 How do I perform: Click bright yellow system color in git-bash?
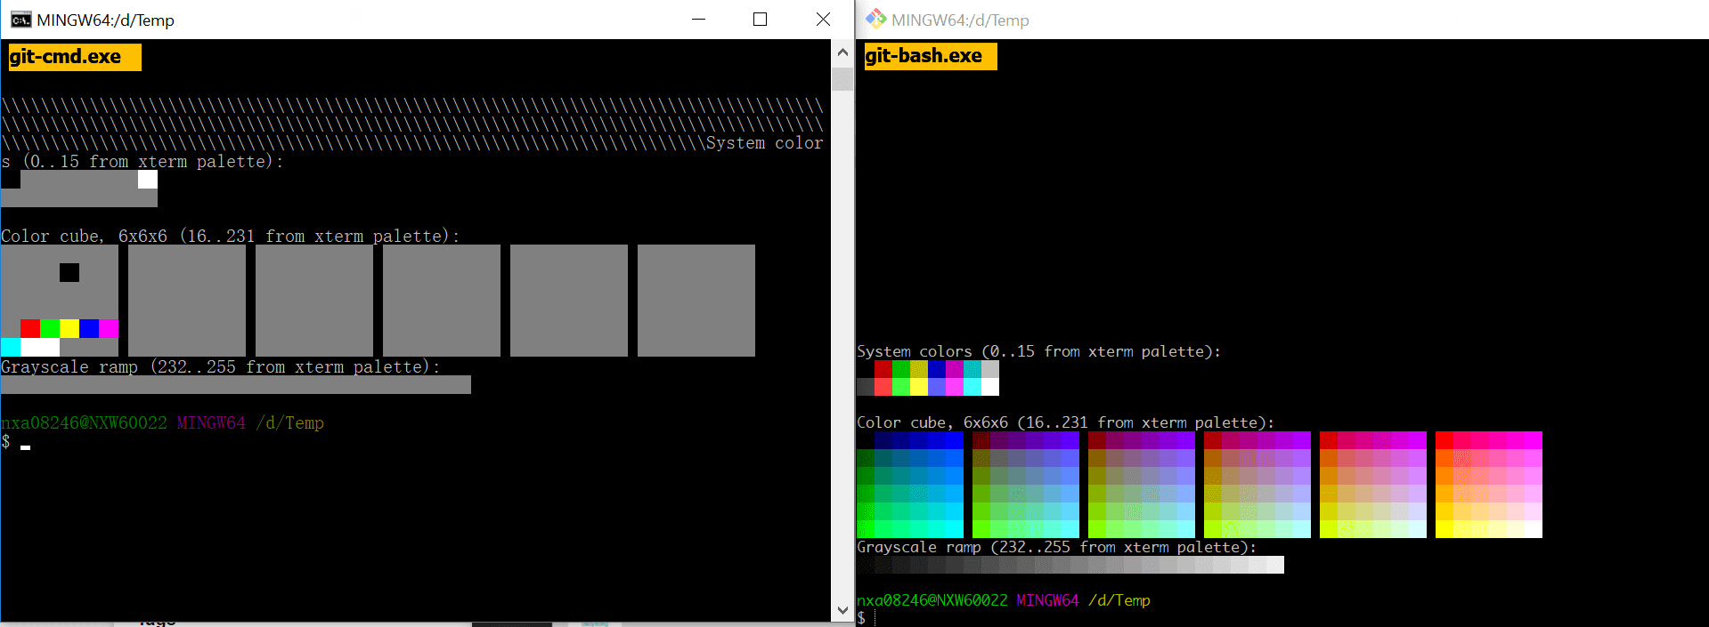tap(919, 387)
